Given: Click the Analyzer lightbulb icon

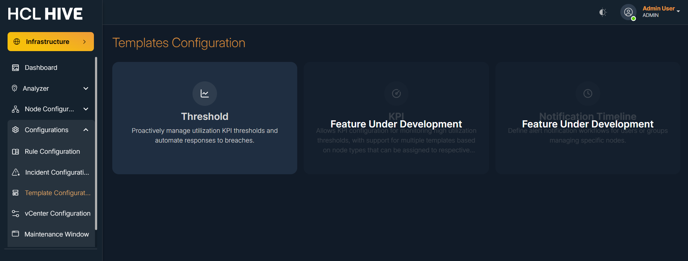Looking at the screenshot, I should pyautogui.click(x=14, y=89).
